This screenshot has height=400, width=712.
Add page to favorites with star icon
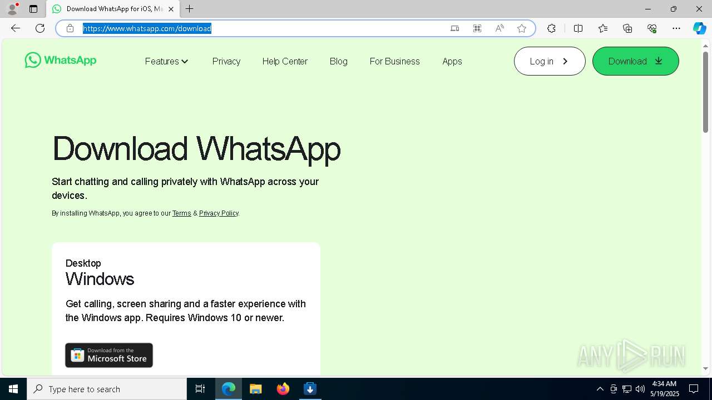pyautogui.click(x=522, y=28)
